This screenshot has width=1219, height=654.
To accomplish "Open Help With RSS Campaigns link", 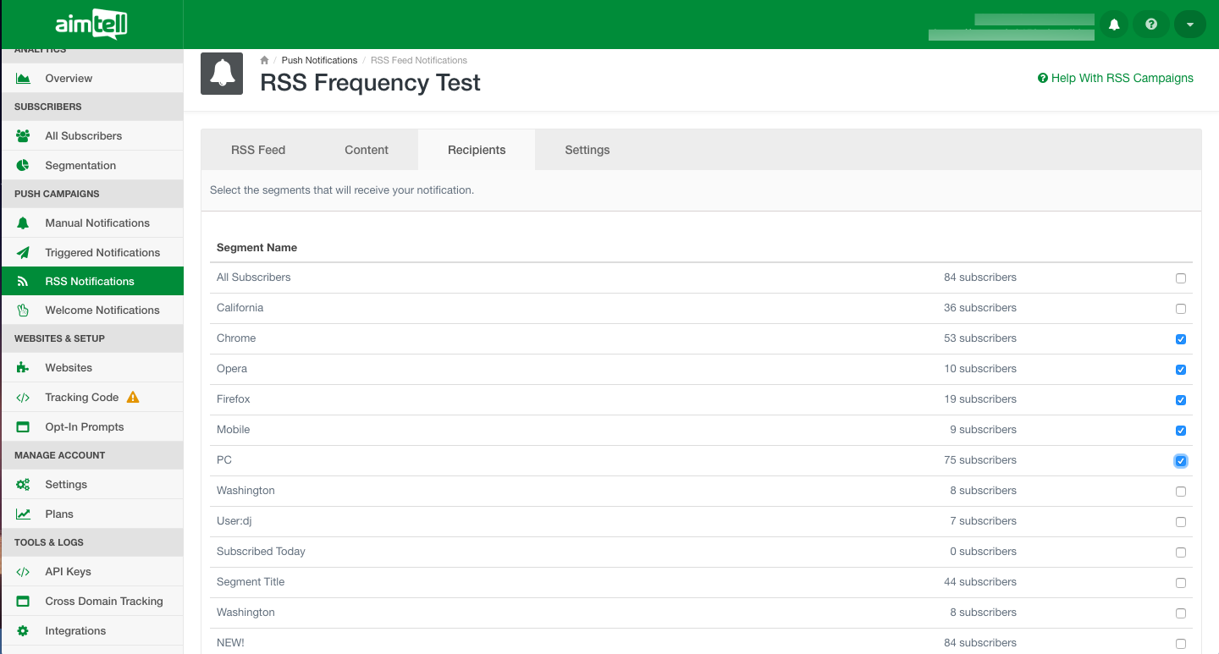I will [x=1116, y=78].
